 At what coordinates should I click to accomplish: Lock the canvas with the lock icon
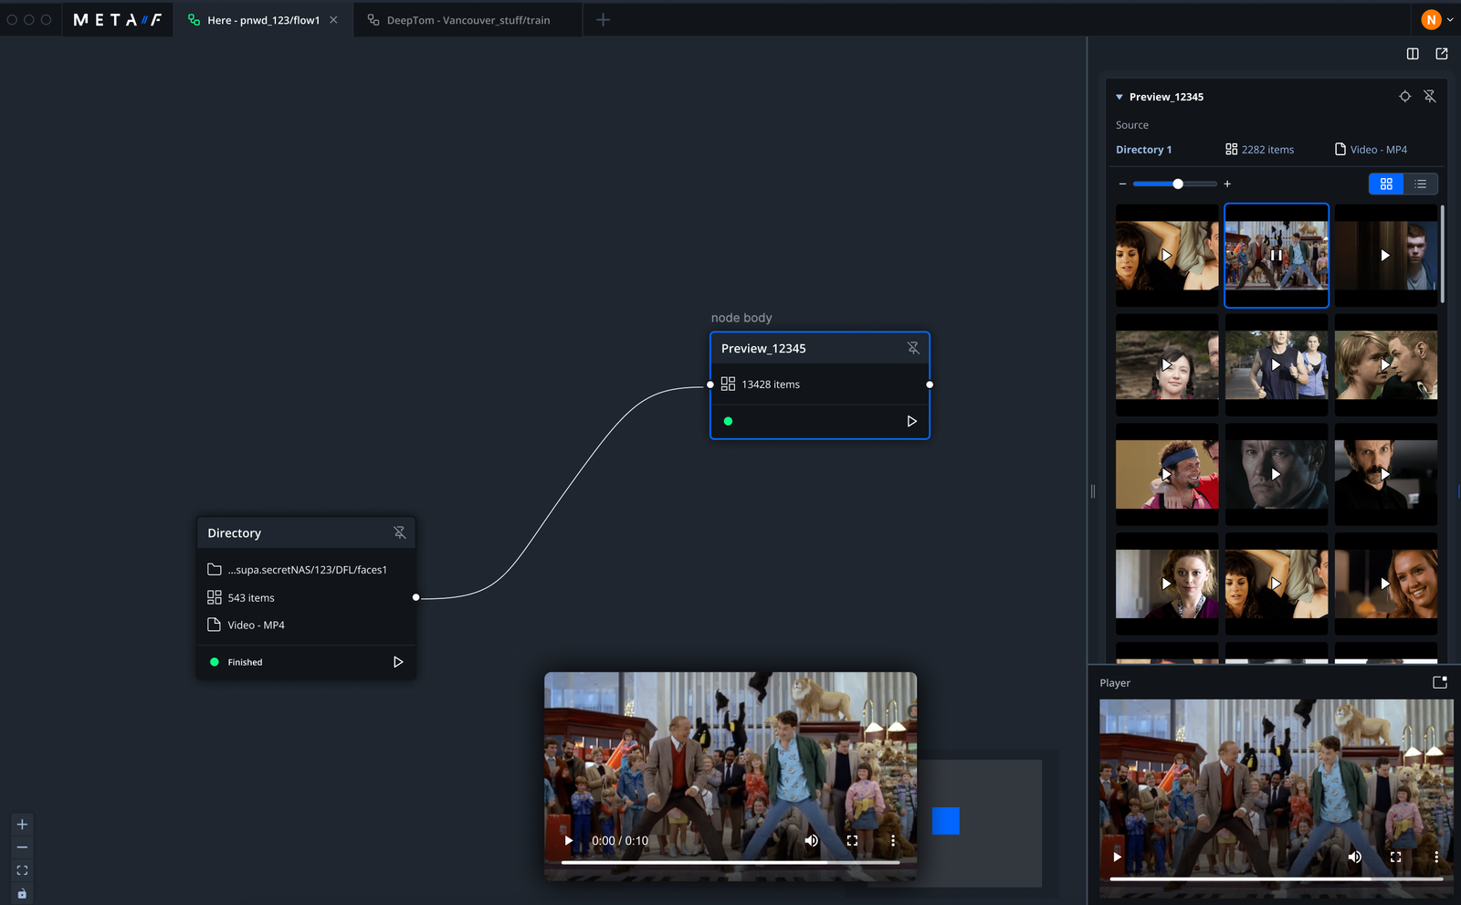22,893
